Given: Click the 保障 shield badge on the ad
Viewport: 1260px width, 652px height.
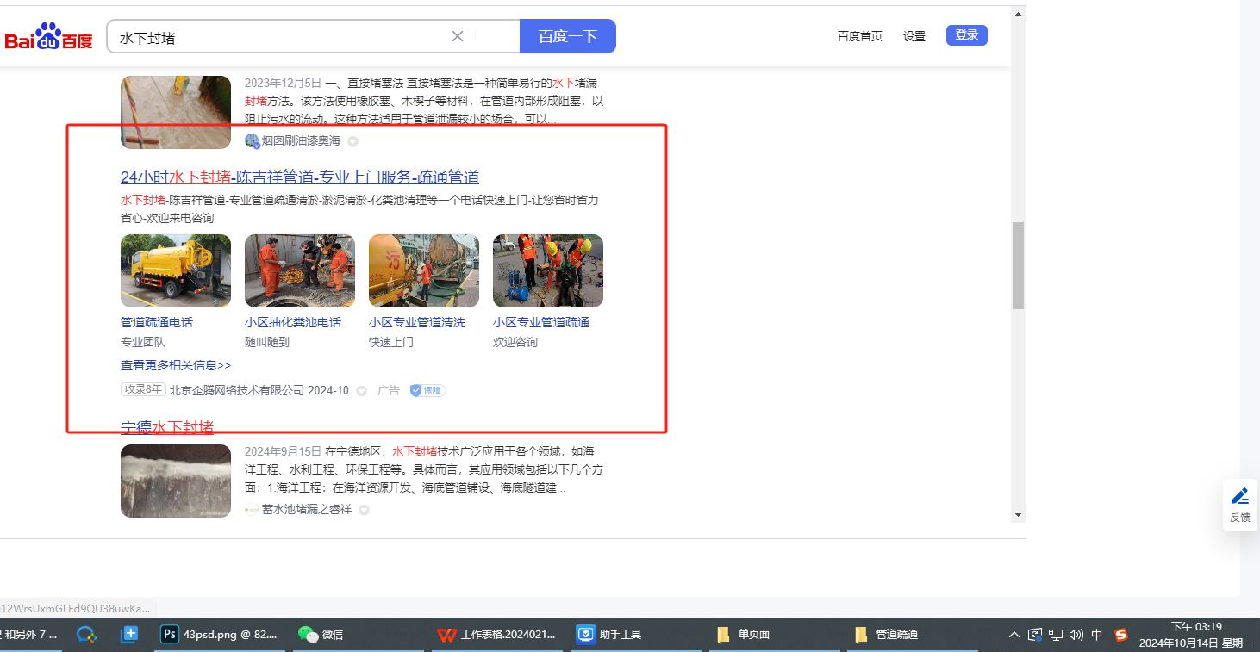Looking at the screenshot, I should click(427, 390).
